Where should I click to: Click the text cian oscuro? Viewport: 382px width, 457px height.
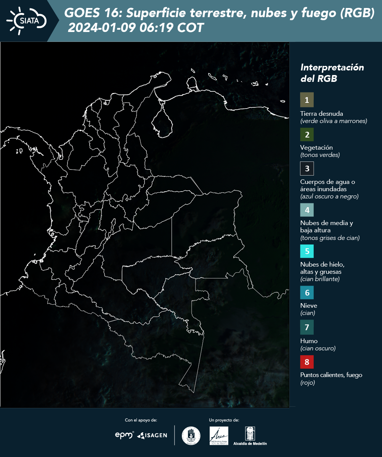pyautogui.click(x=318, y=348)
